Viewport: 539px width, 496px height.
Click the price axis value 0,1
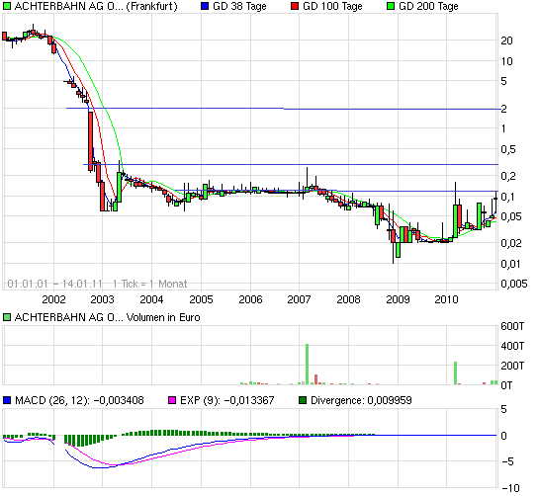click(507, 197)
